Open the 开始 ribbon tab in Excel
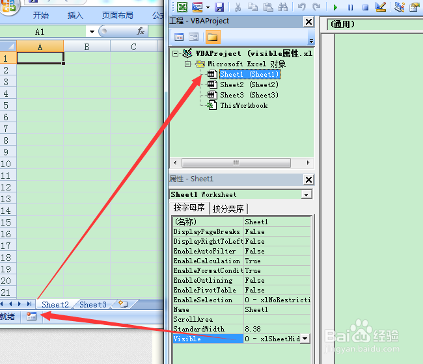The height and width of the screenshot is (364, 423). click(x=41, y=15)
